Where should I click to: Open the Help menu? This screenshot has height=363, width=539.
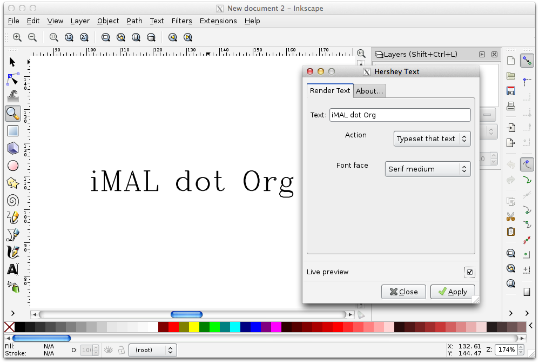click(x=252, y=21)
